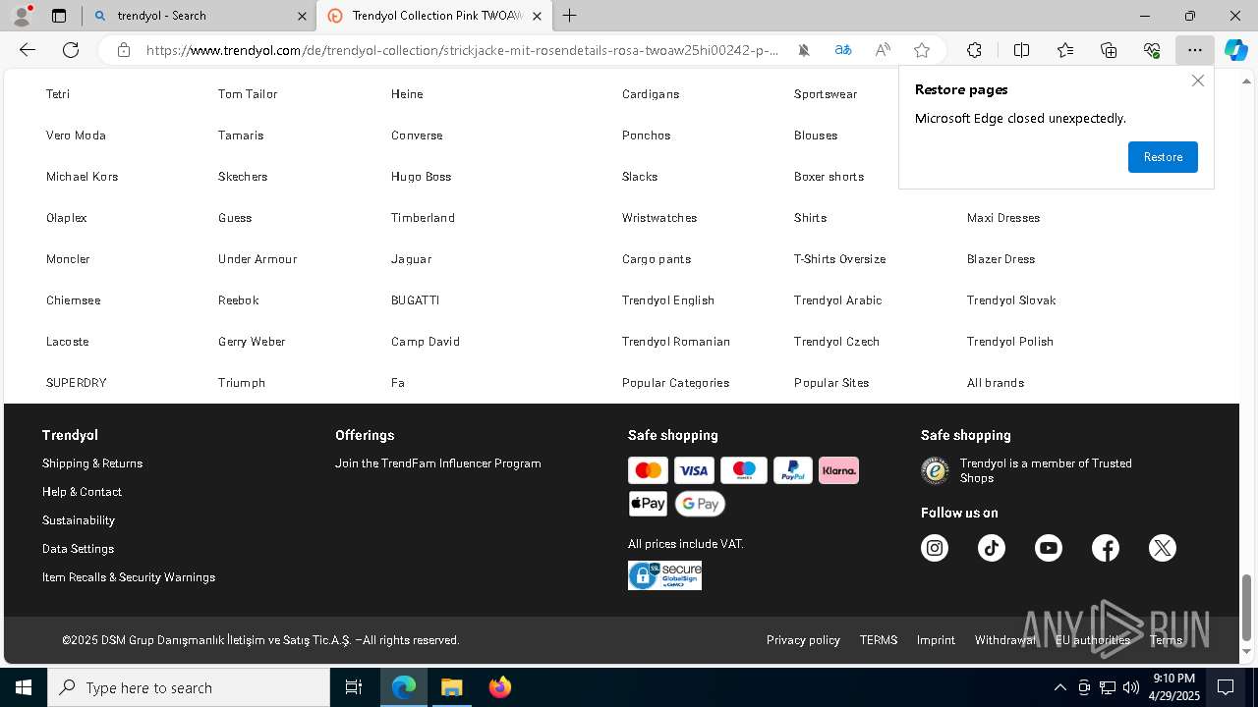Click the translate page icon
The image size is (1258, 707).
tap(843, 50)
